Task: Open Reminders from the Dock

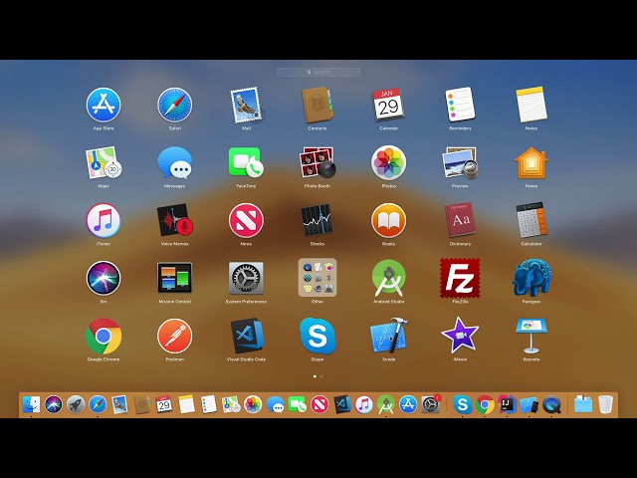Action: pos(208,404)
